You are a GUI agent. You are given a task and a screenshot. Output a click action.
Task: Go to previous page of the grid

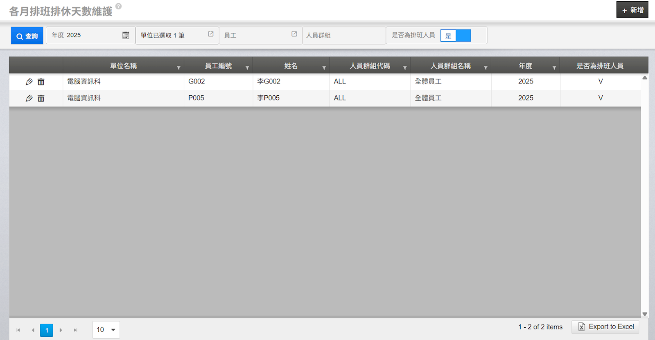(33, 330)
